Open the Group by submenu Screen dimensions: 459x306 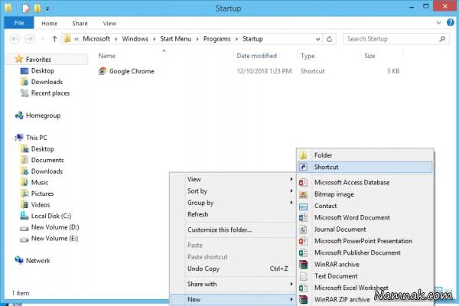(233, 203)
